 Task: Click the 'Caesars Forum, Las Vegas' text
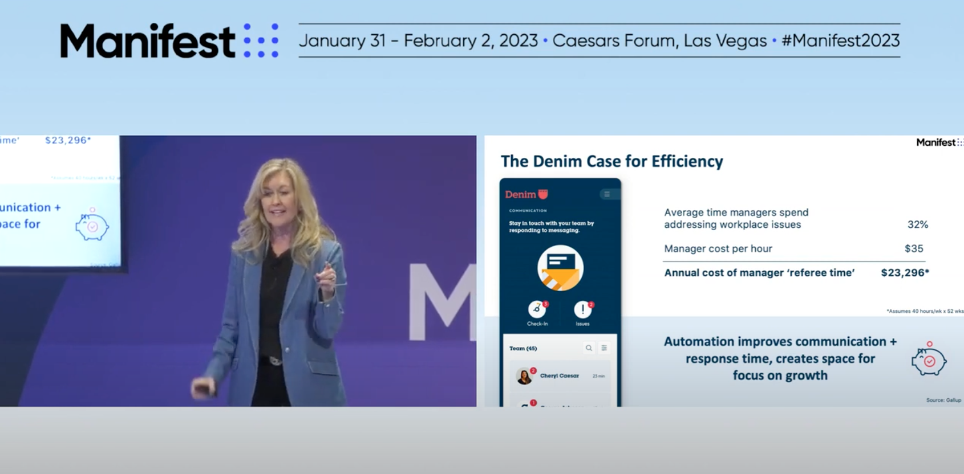(x=659, y=40)
